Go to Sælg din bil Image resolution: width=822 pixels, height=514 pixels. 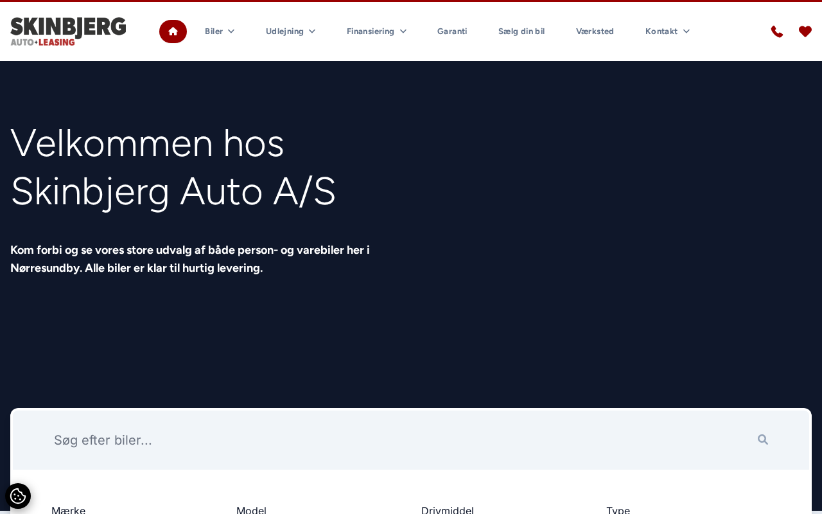coord(521,31)
